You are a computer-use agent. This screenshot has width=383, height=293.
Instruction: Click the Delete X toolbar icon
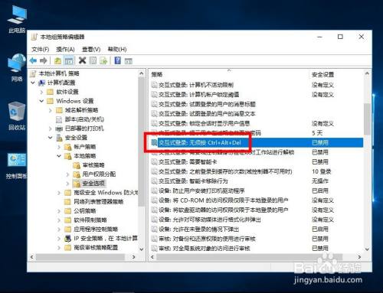coord(82,60)
